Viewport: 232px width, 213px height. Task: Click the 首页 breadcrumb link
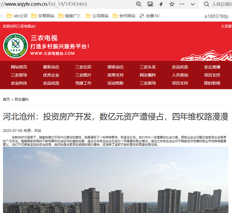pos(6,100)
